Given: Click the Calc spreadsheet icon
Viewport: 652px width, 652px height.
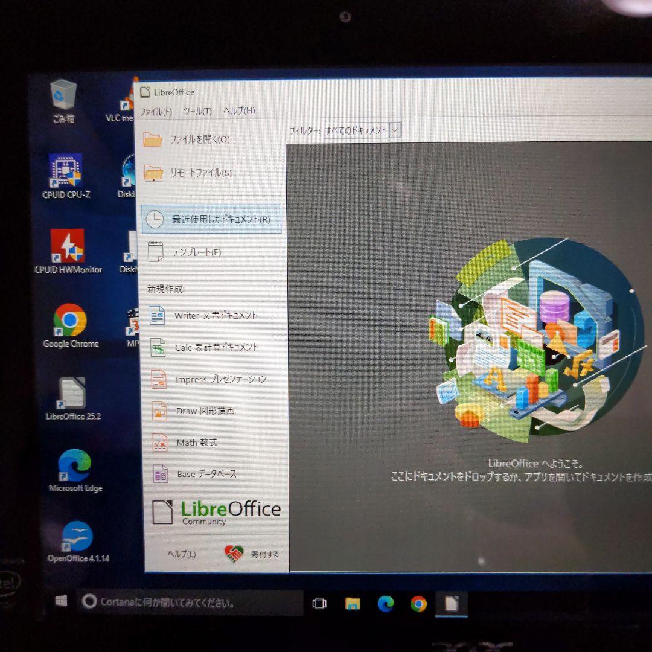Looking at the screenshot, I should [x=158, y=347].
